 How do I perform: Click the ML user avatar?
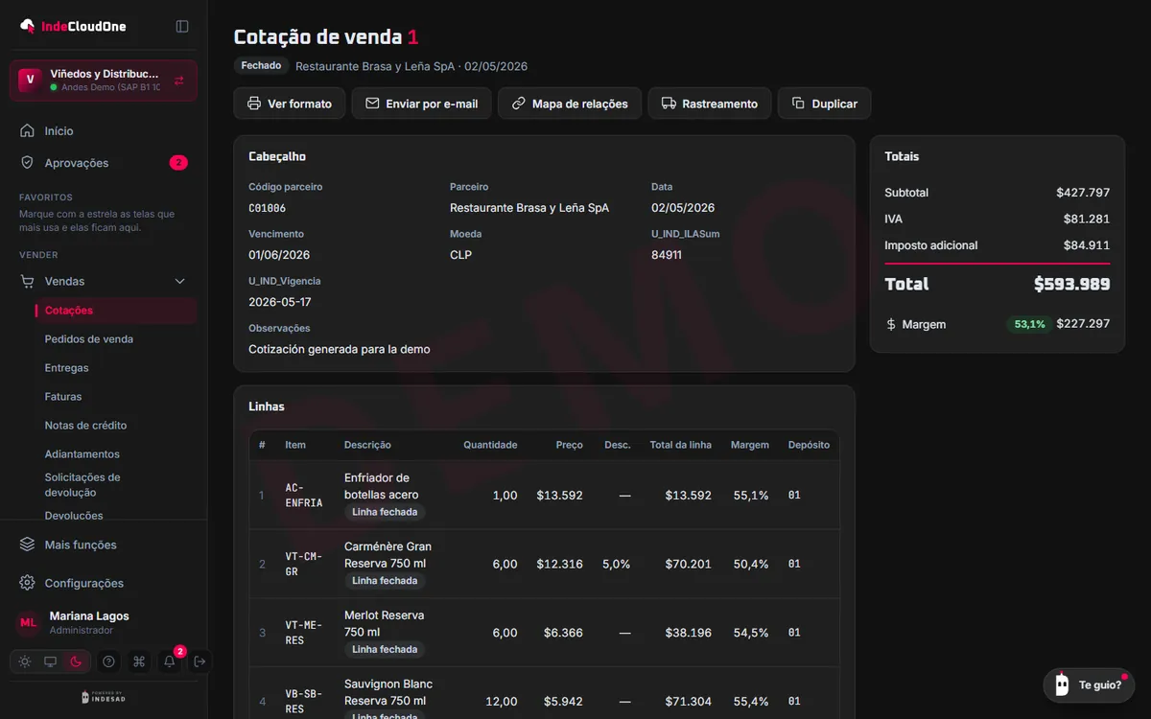coord(28,623)
